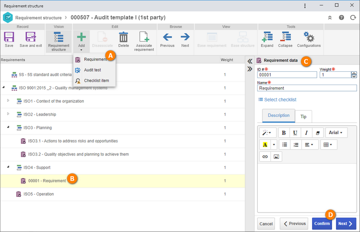This screenshot has height=232, width=360.
Task: Expand the ISO1 - Context of the organization node
Action: (x=8, y=101)
